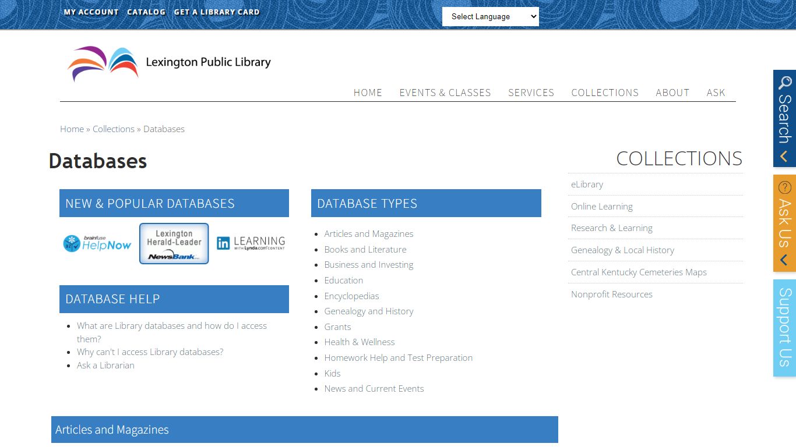The height and width of the screenshot is (447, 796).
Task: Click the Search magnifier icon on the side tab
Action: pyautogui.click(x=784, y=83)
